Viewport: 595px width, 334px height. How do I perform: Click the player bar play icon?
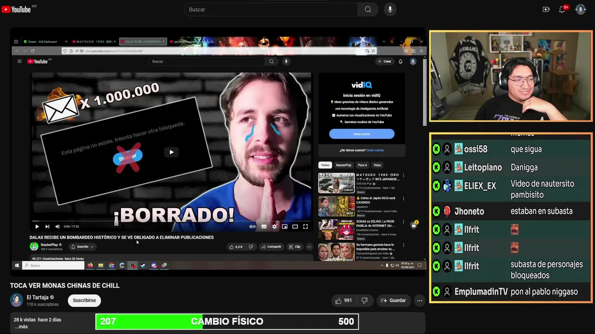coord(37,226)
